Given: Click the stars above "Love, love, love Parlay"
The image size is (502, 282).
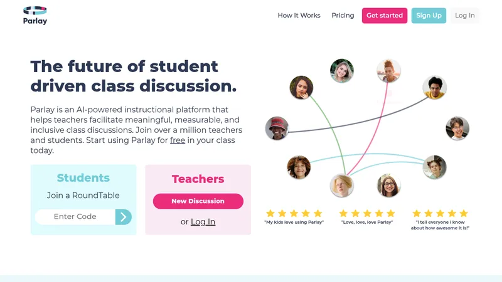Looking at the screenshot, I should 367,213.
